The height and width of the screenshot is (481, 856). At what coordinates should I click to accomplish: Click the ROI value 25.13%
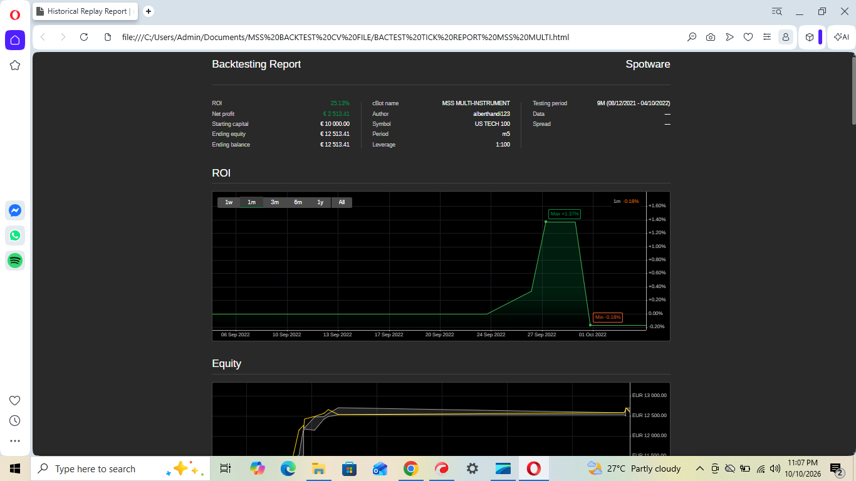340,103
